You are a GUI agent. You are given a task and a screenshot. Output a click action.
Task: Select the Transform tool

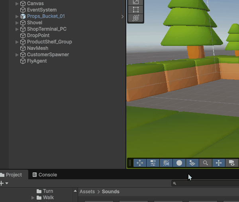tap(136, 18)
